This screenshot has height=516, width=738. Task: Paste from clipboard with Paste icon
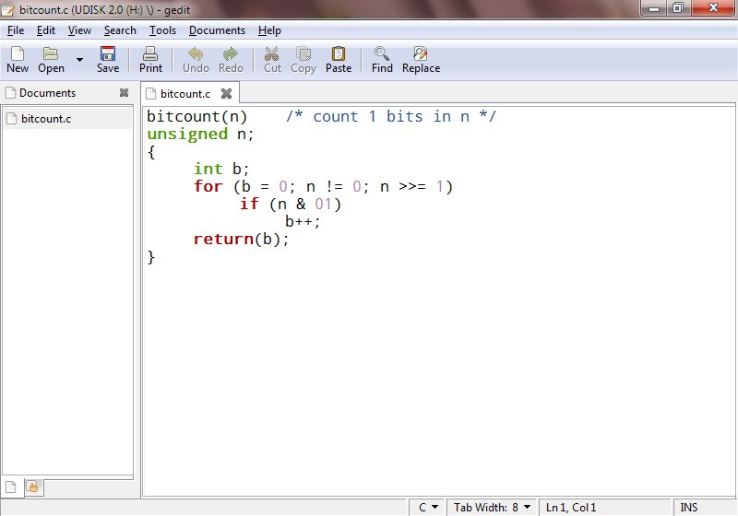[339, 60]
